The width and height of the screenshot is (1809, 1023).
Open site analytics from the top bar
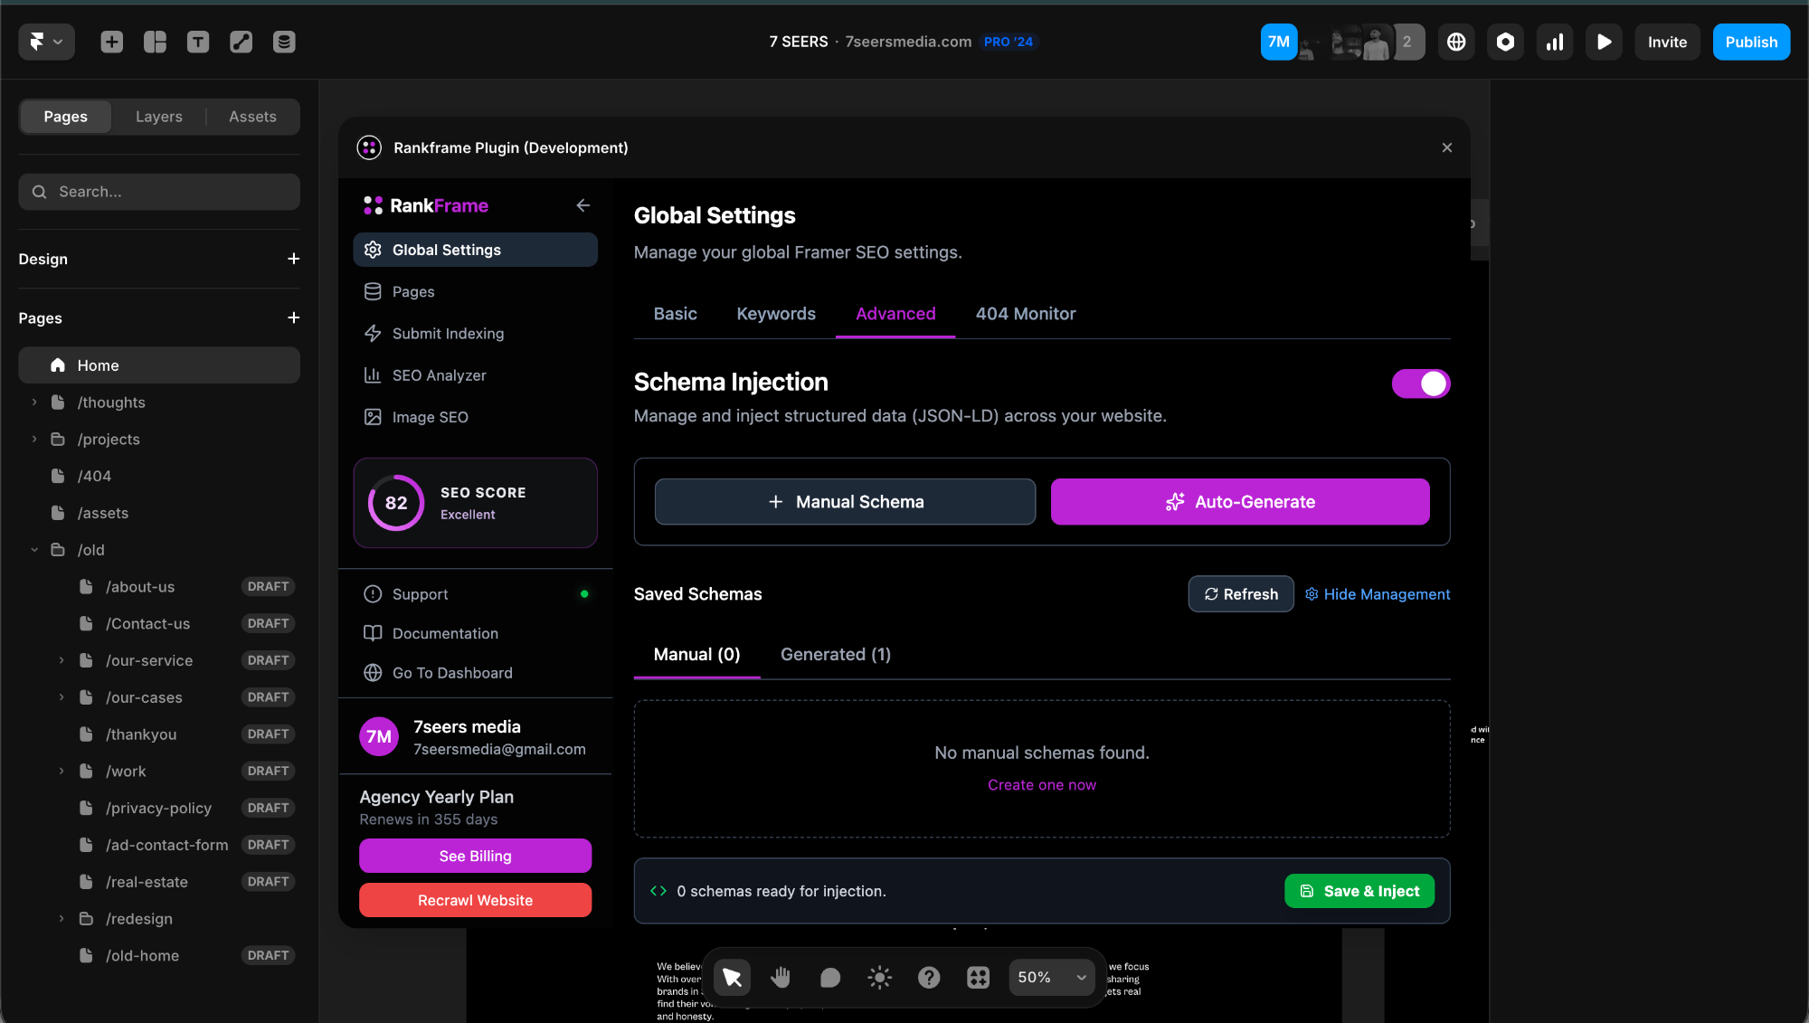tap(1555, 42)
